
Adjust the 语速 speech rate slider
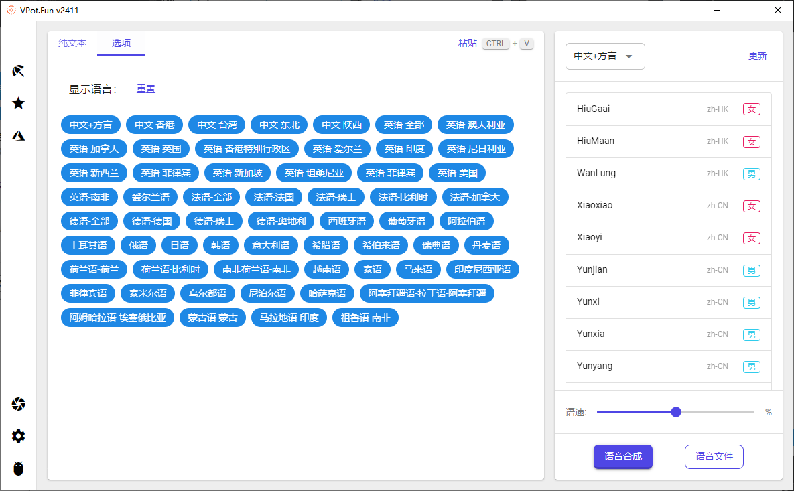coord(675,411)
